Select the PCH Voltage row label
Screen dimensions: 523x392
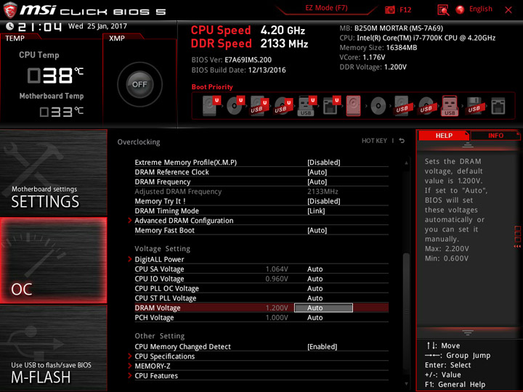[x=154, y=317]
